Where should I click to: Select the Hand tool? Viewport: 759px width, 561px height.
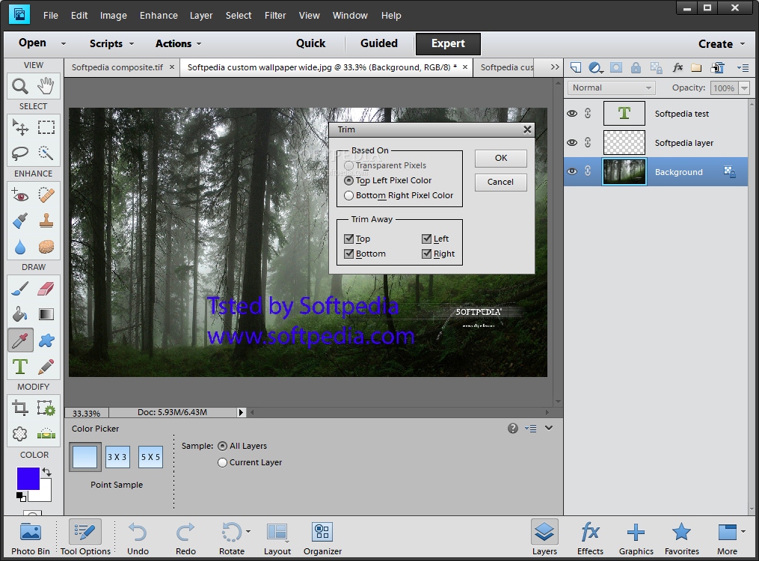[46, 86]
